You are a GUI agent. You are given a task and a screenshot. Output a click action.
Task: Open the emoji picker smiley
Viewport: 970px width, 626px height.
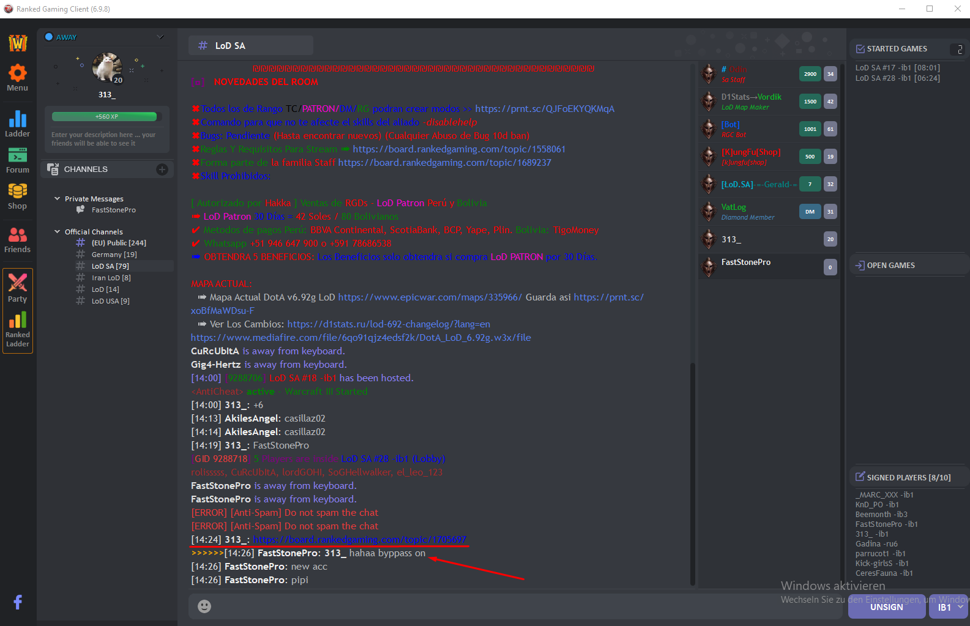(204, 606)
